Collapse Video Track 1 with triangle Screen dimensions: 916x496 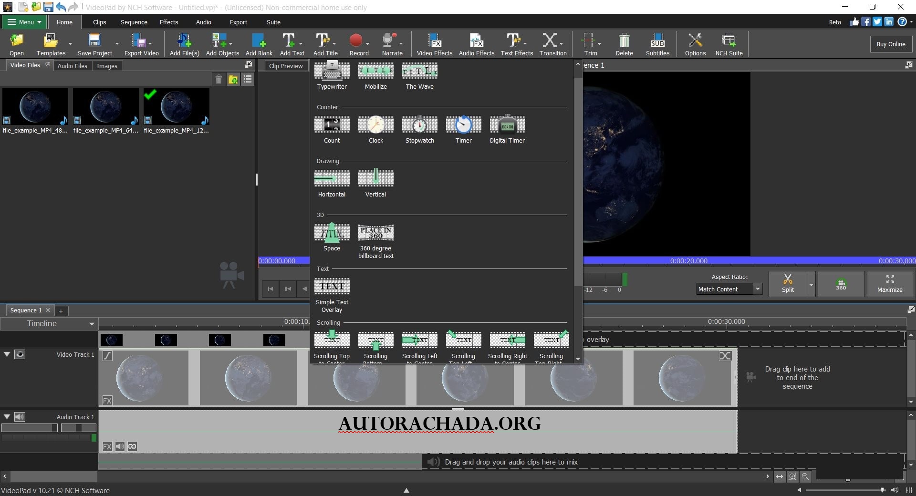[7, 354]
